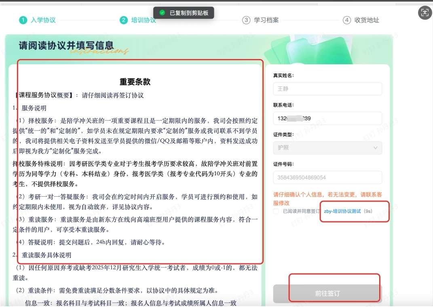Switch to the 入学协议 step label

click(43, 20)
